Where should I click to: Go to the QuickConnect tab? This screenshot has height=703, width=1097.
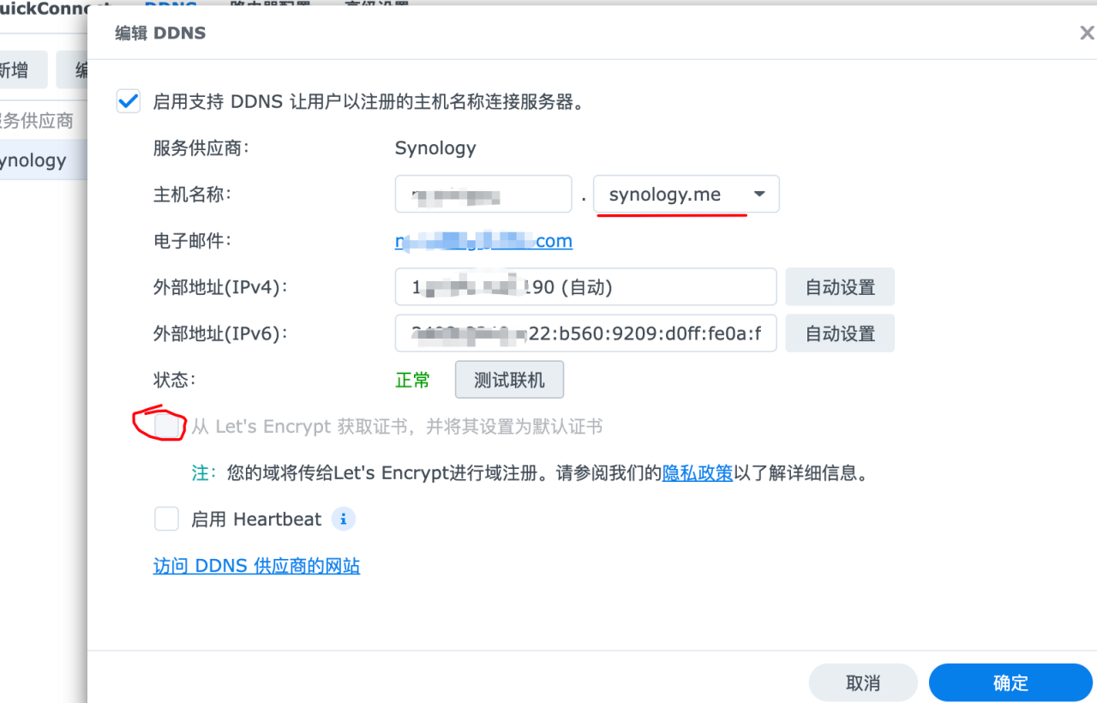[43, 7]
